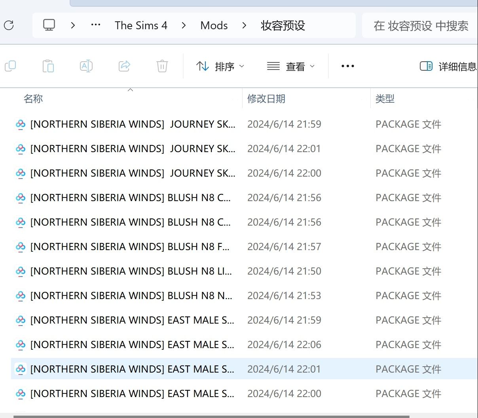Refresh the current folder view

(x=9, y=25)
